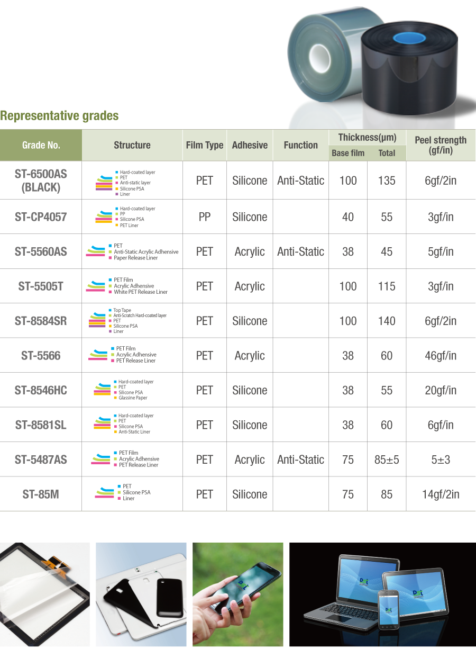Select the Peel strength column header
This screenshot has width=476, height=667.
click(440, 145)
